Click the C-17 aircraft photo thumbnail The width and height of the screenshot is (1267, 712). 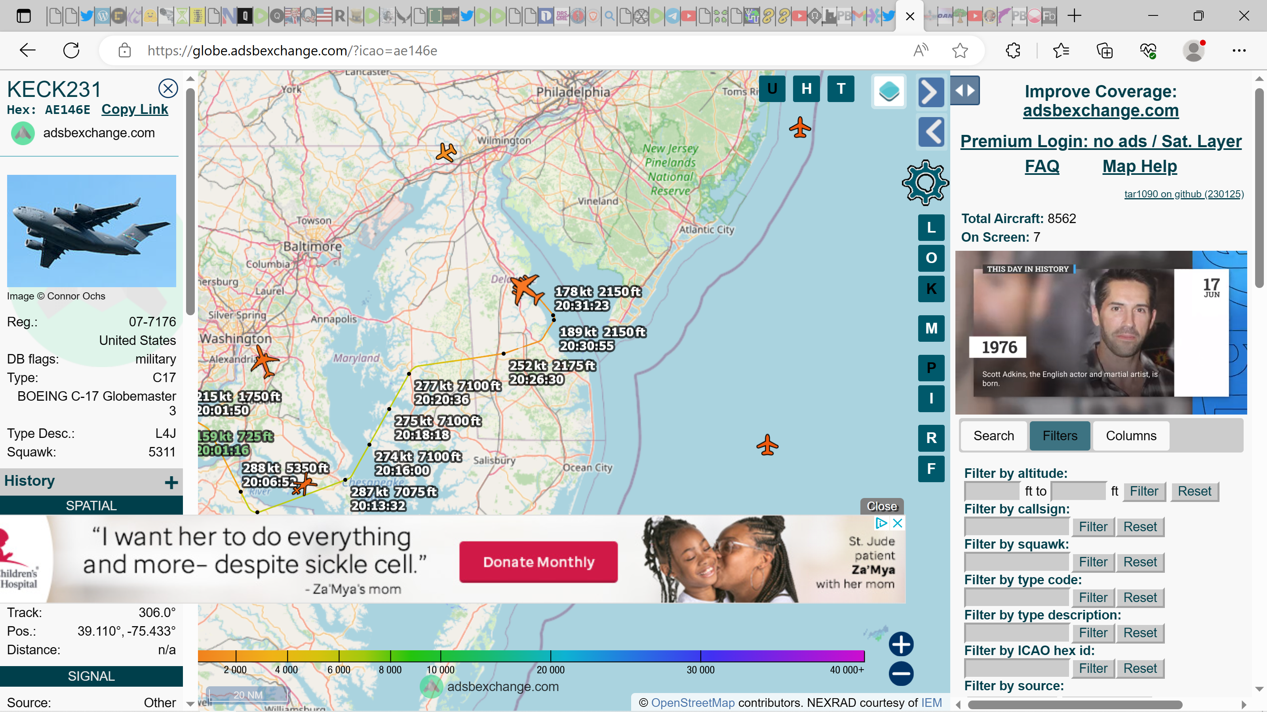tap(91, 231)
